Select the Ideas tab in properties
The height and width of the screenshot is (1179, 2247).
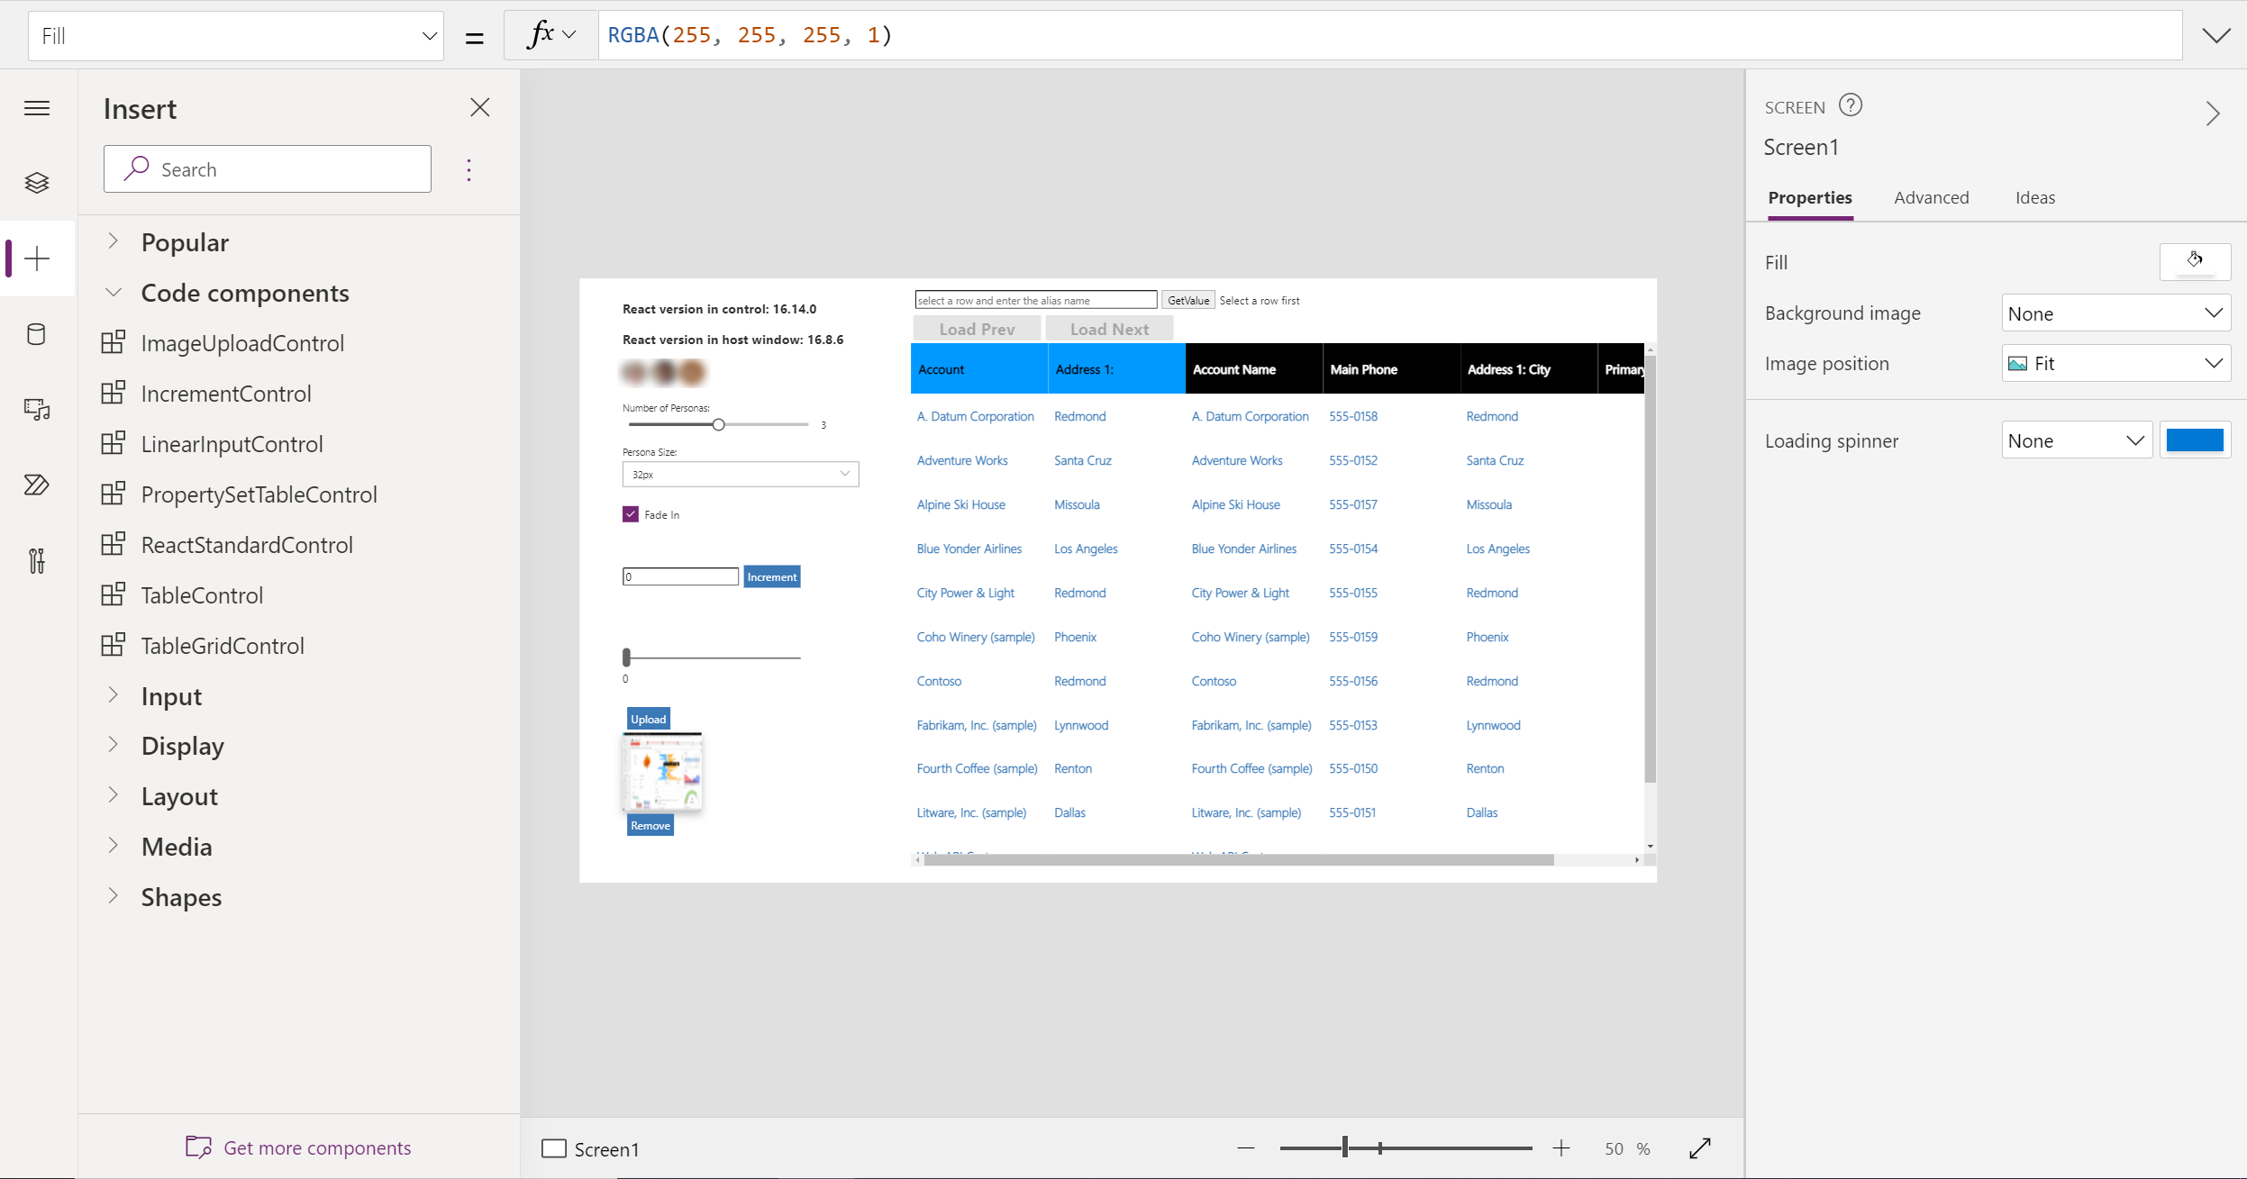[2034, 197]
